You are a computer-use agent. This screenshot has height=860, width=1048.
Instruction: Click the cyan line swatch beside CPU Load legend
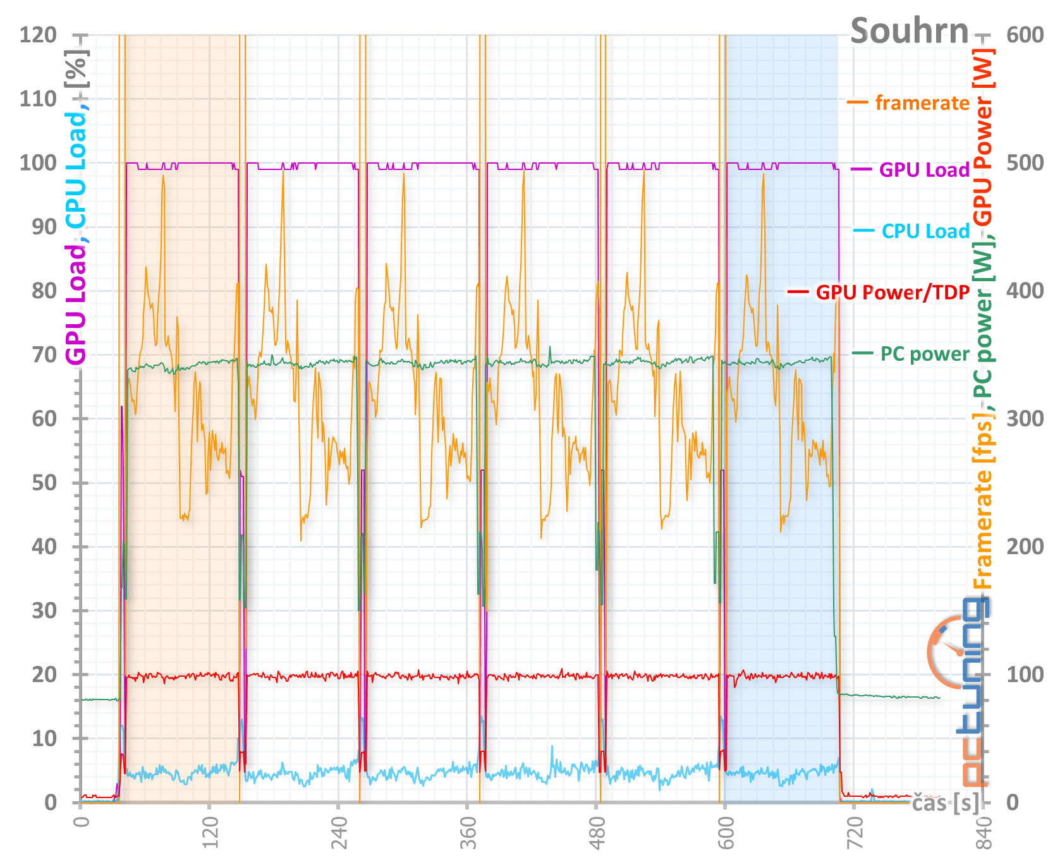tap(863, 231)
